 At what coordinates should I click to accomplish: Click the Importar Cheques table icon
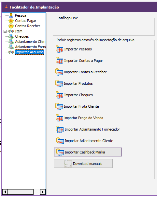tap(59, 95)
